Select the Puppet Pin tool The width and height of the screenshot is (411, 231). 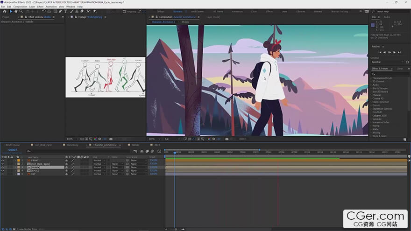tap(95, 11)
